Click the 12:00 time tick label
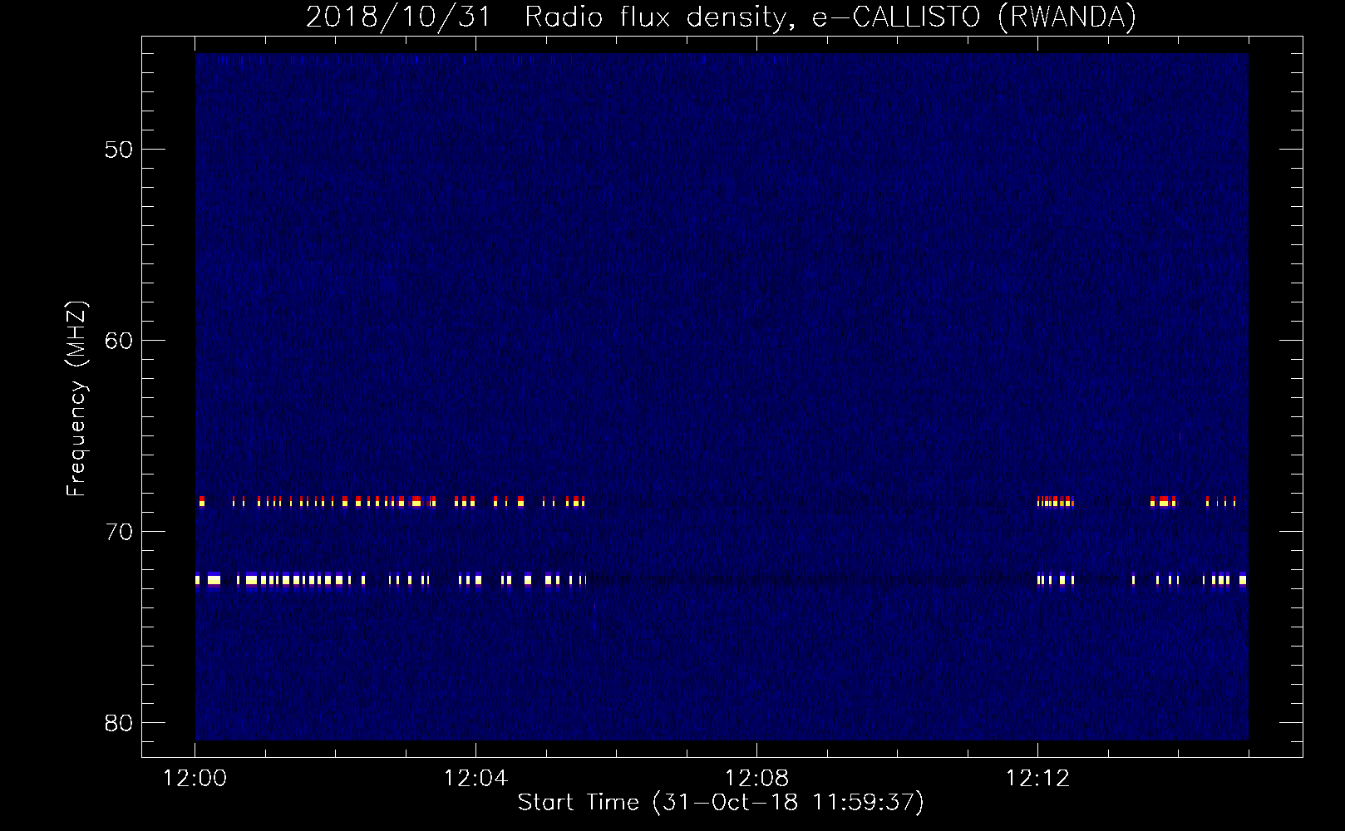The width and height of the screenshot is (1345, 831). tap(195, 779)
